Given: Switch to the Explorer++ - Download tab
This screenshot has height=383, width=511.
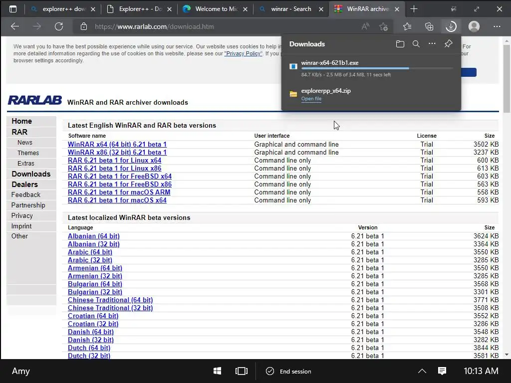Looking at the screenshot, I should pyautogui.click(x=139, y=9).
